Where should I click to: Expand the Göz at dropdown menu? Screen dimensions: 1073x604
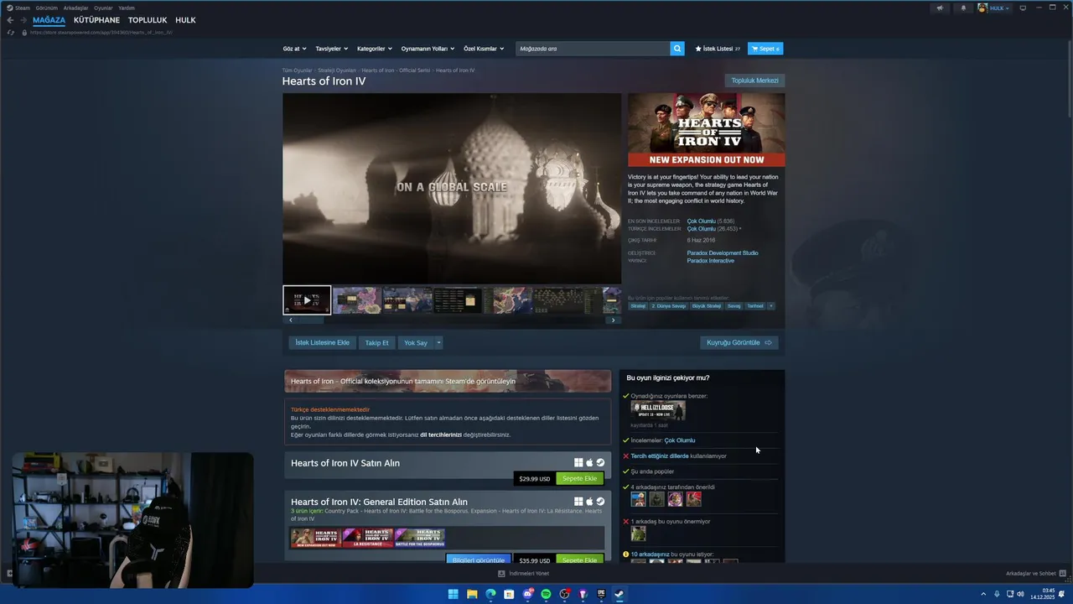point(295,49)
